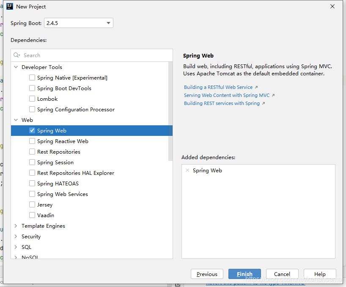Open external arrow next to Building a RESTful Web Service
The width and height of the screenshot is (346, 287).
256,87
